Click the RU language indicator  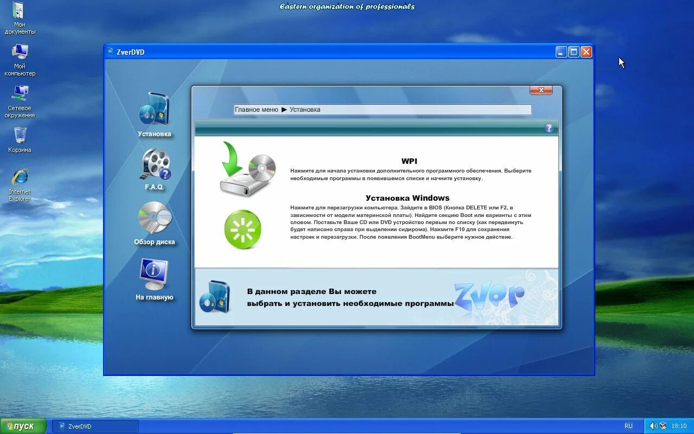tap(628, 426)
